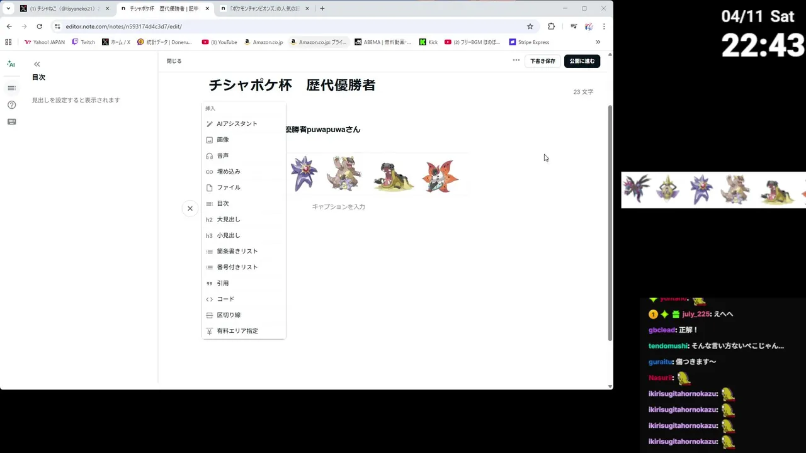Go back with browser back arrow

9,26
